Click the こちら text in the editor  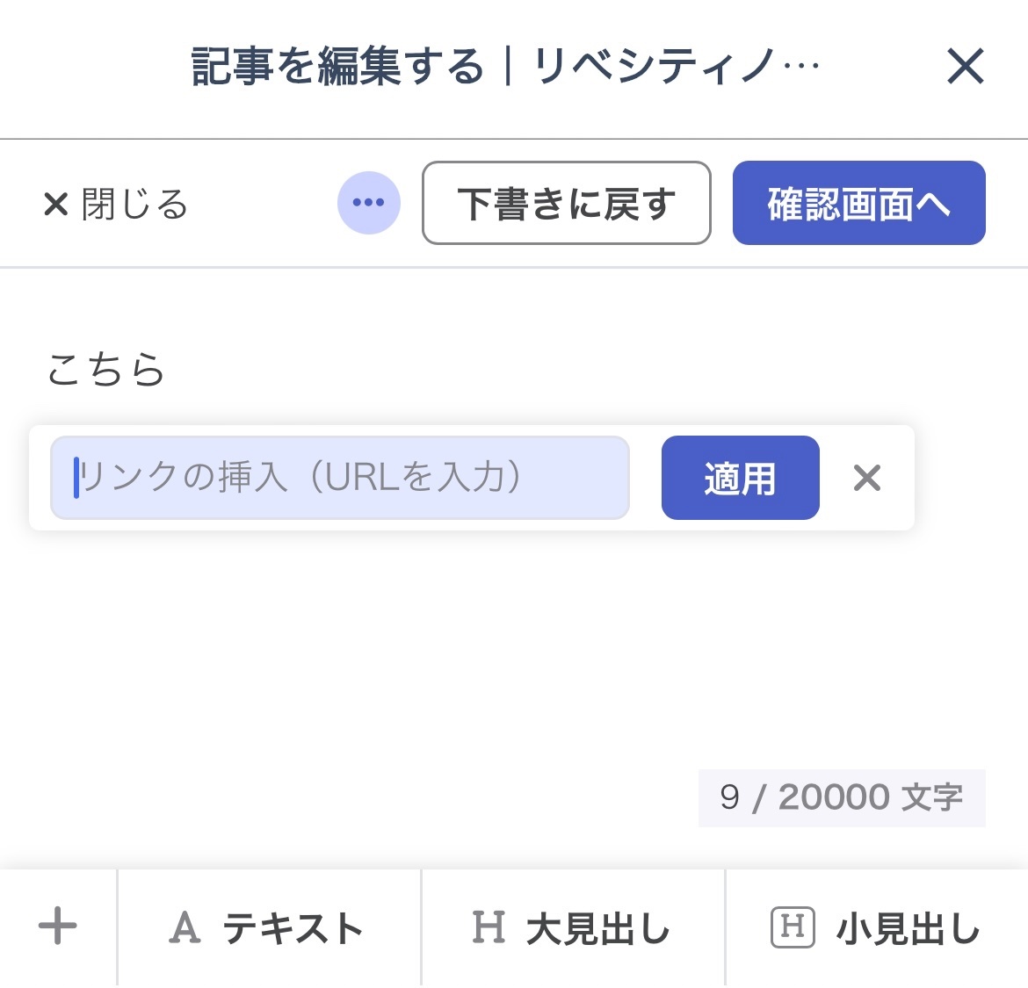105,368
